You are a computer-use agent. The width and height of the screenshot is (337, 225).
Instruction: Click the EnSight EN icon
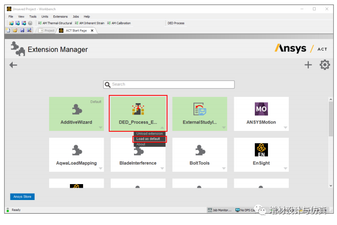261,150
